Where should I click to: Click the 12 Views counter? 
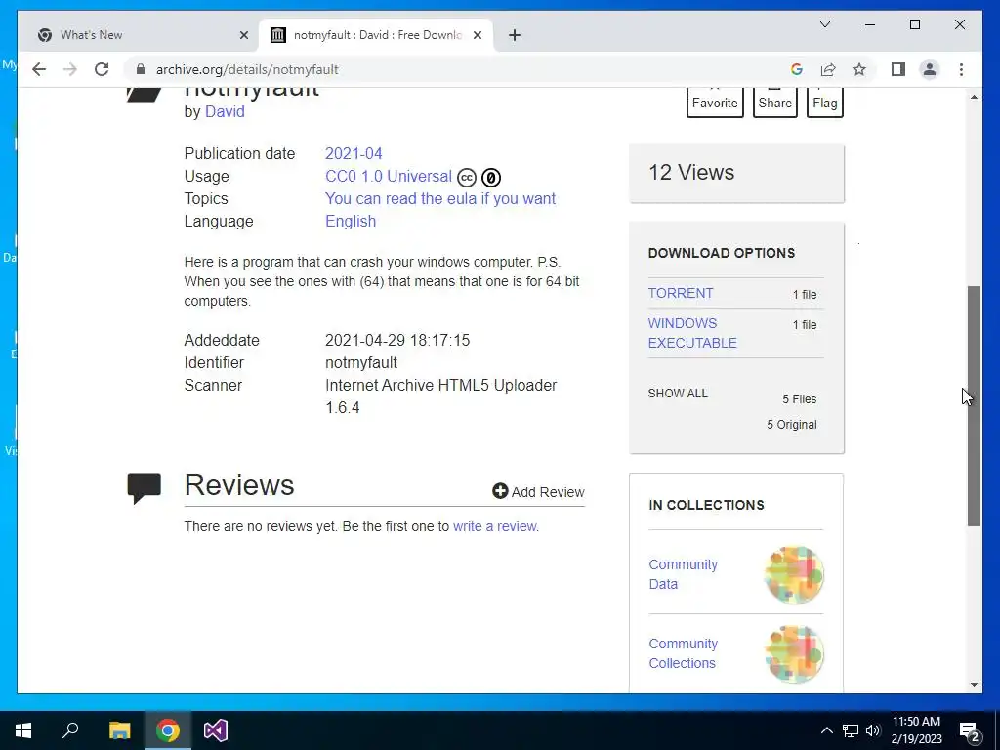tap(691, 172)
